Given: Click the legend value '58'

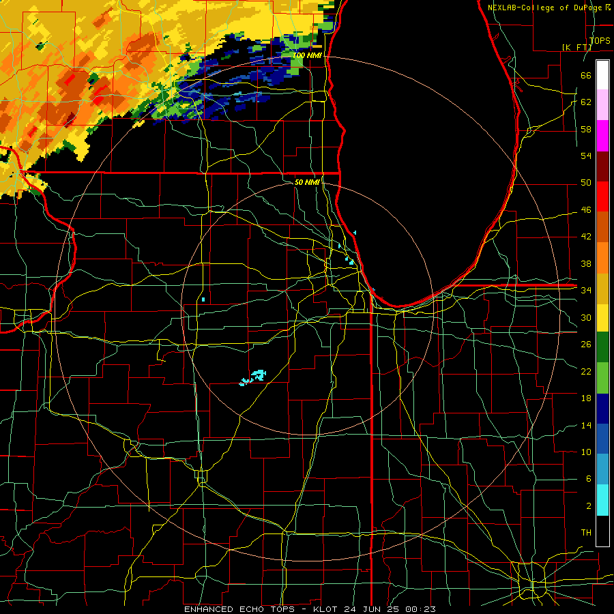Looking at the screenshot, I should 586,129.
